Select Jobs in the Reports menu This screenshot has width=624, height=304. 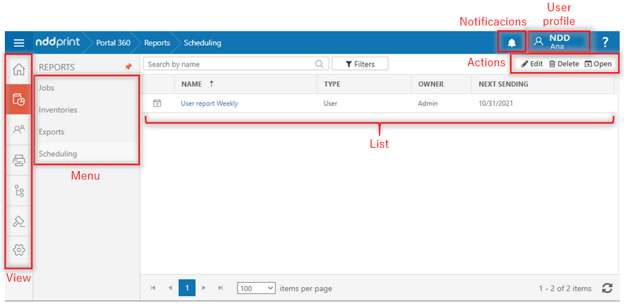pos(47,88)
